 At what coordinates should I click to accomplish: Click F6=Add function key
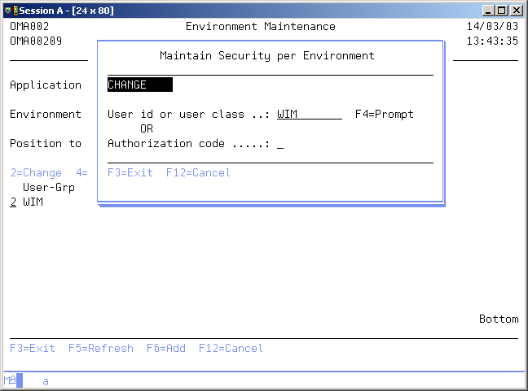pos(165,349)
